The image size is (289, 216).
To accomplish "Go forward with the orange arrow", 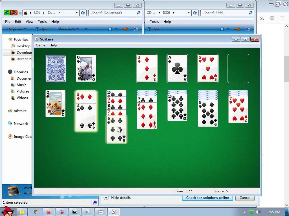I will [14, 13].
